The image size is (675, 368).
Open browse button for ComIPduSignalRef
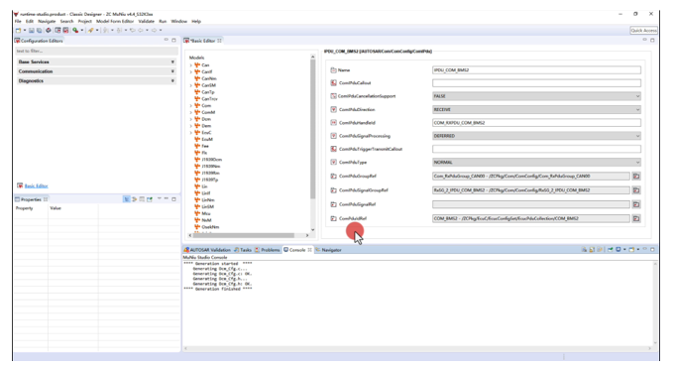(635, 204)
